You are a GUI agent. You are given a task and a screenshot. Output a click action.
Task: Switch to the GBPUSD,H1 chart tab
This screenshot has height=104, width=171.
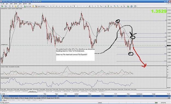(x=102, y=91)
